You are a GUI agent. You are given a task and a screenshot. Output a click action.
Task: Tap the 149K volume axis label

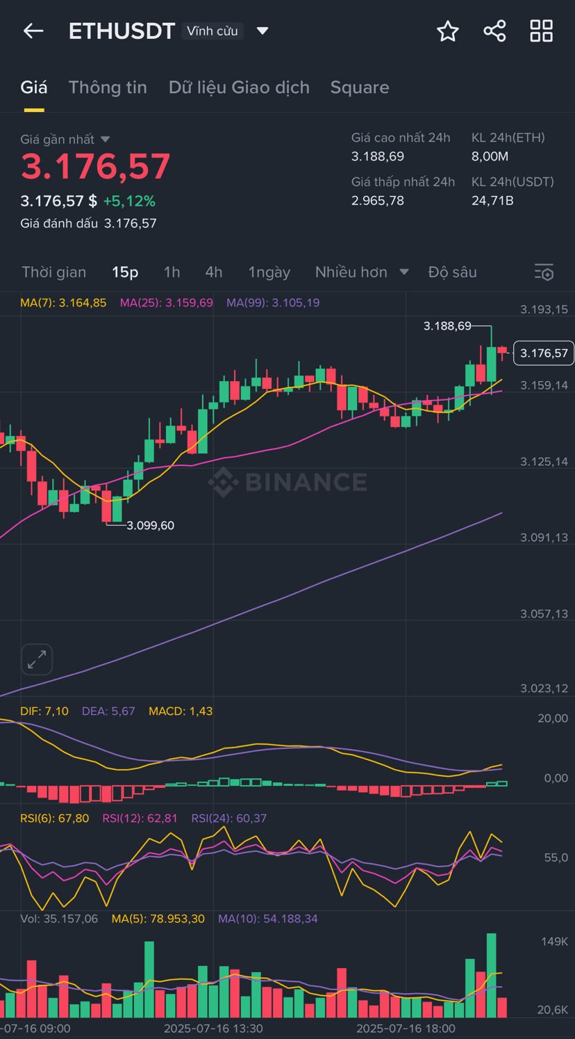(x=554, y=941)
